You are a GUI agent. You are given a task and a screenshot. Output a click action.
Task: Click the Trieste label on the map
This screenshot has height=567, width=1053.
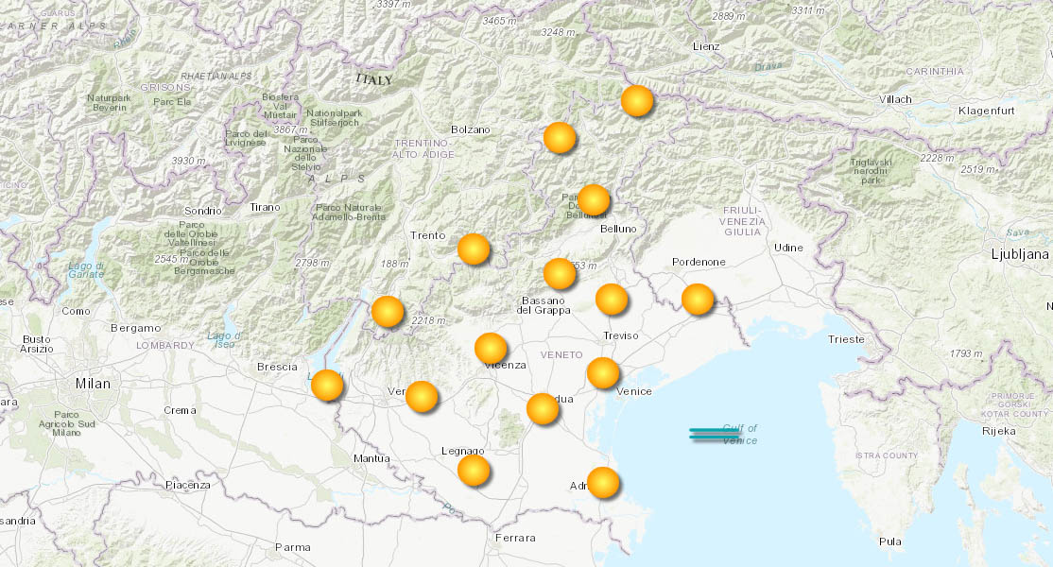pyautogui.click(x=849, y=337)
